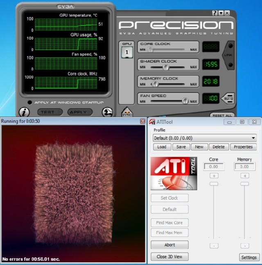Viewport: 262px width, 265px height.
Task: Click the Fan Speed 100 readout
Action: click(x=211, y=98)
